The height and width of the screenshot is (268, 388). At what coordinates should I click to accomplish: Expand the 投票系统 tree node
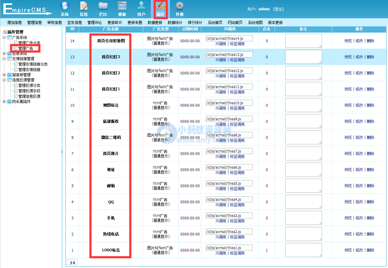4,54
